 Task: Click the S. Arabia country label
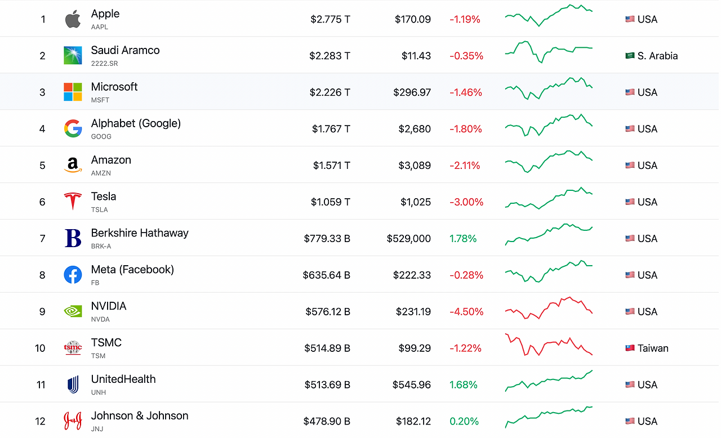[651, 56]
